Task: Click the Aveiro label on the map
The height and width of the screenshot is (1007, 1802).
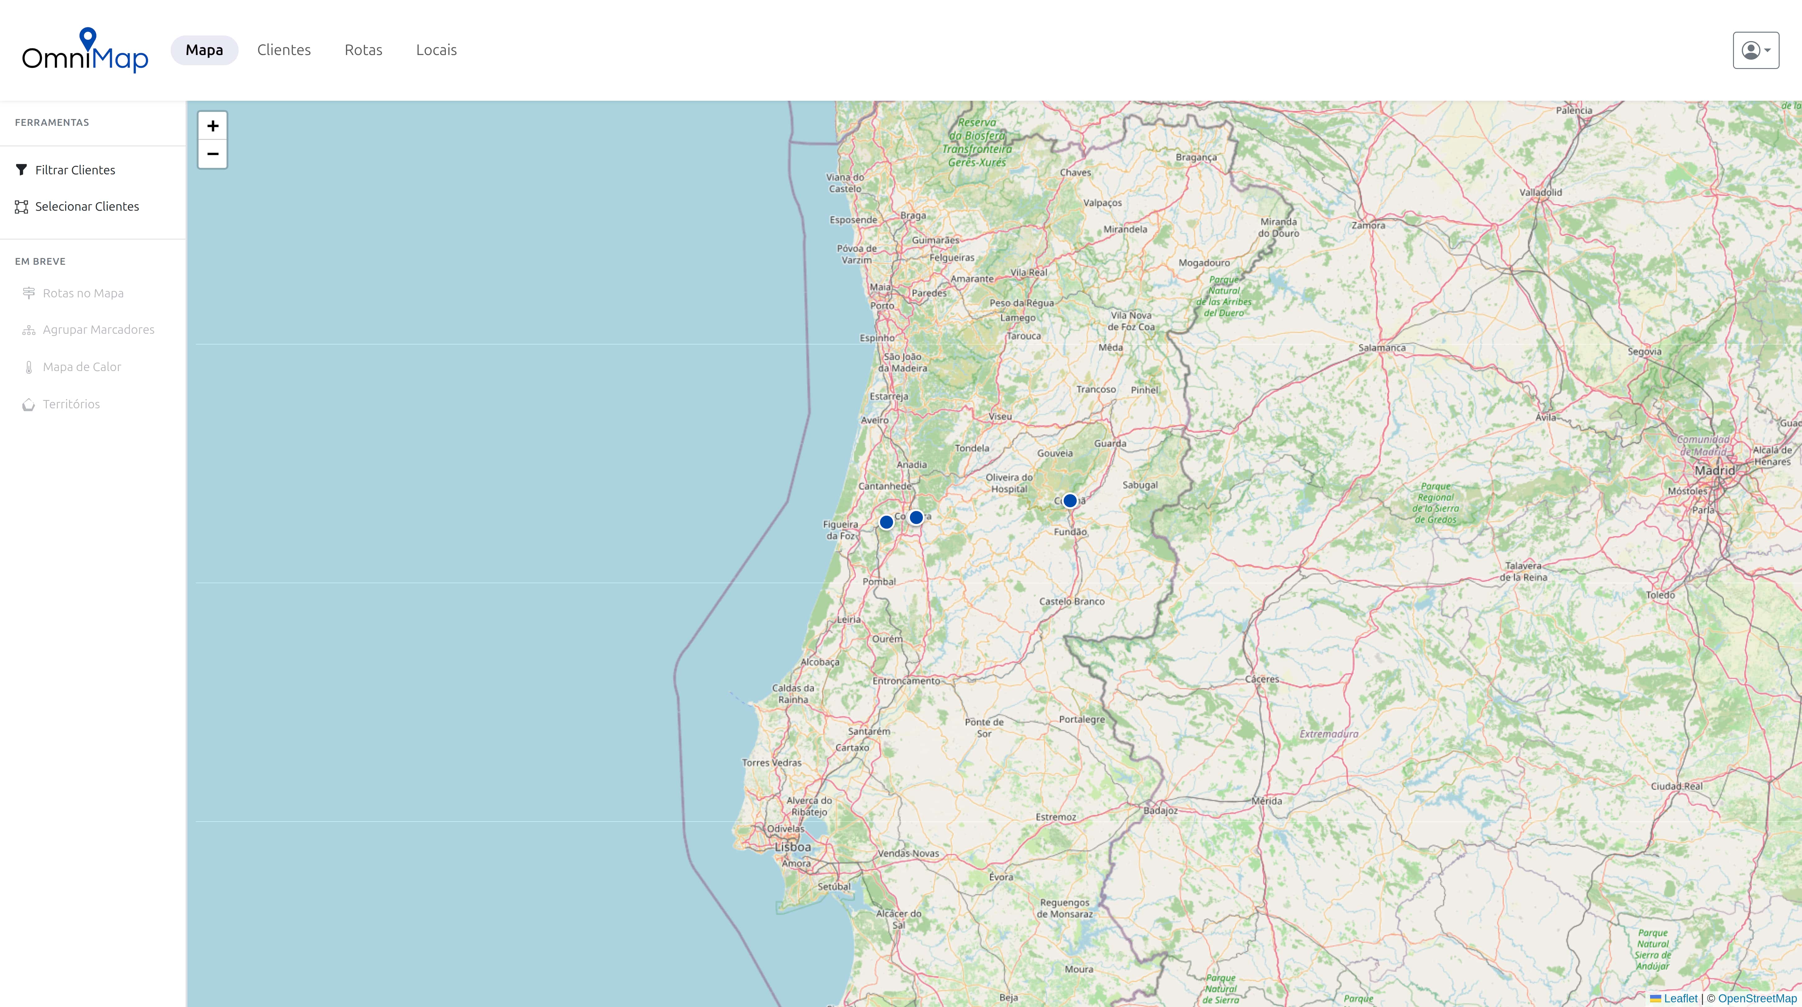Action: tap(874, 421)
